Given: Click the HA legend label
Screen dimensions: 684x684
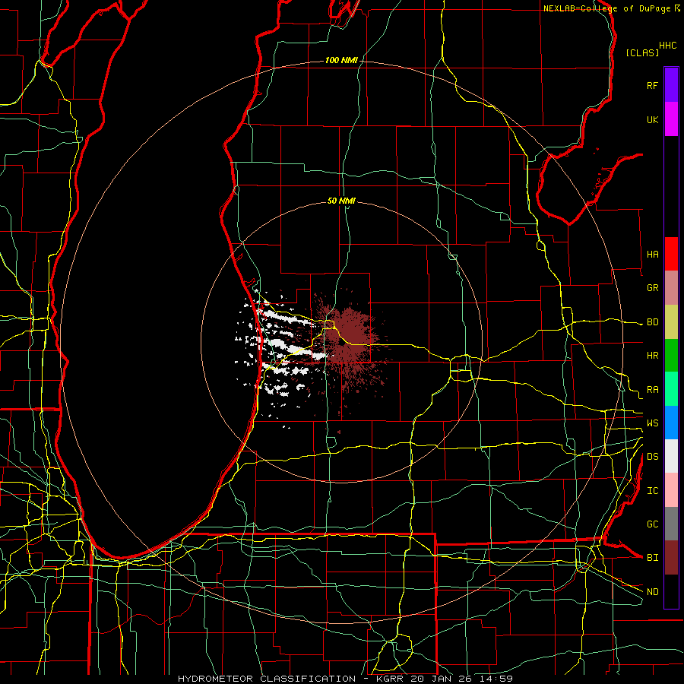Looking at the screenshot, I should 652,255.
